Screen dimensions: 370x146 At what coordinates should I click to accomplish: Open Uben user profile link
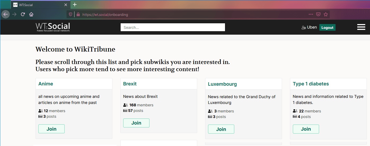pos(309,27)
